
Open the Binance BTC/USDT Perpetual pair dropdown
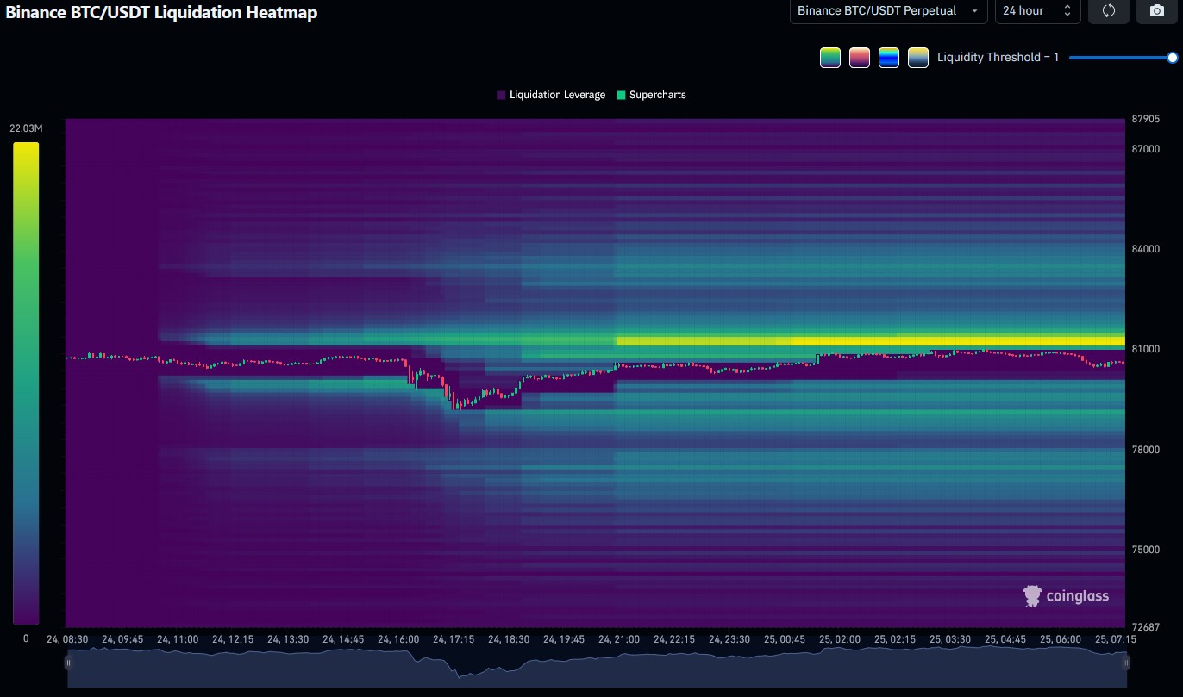click(x=888, y=11)
